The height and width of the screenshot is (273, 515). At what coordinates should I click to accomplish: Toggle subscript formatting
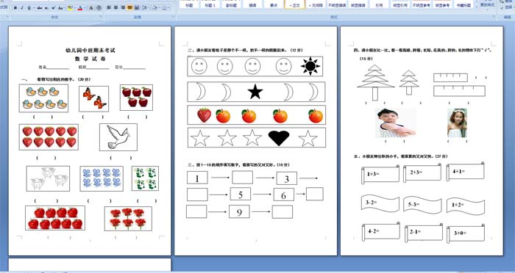coord(46,8)
